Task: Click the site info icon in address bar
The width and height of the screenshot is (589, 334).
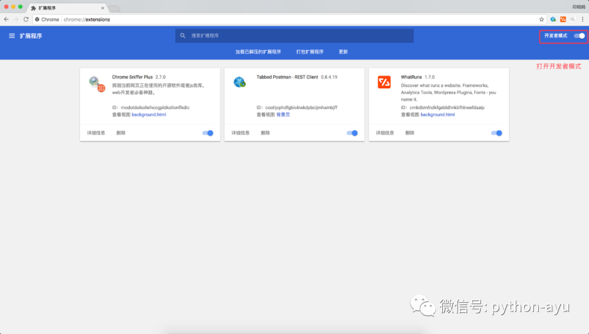Action: pyautogui.click(x=37, y=19)
